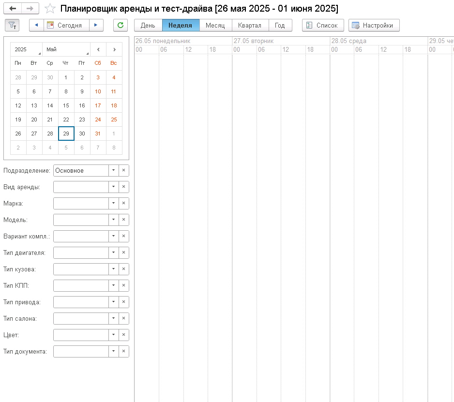Focus the Модель input field
Screen dimensions: 454x402
pos(81,220)
